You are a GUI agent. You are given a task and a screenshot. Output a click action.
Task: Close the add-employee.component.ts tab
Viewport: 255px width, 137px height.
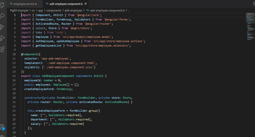pyautogui.click(x=86, y=4)
